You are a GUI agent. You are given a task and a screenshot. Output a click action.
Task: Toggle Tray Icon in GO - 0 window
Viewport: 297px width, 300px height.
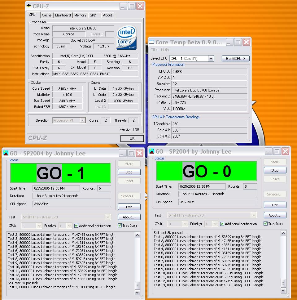coord(265,223)
